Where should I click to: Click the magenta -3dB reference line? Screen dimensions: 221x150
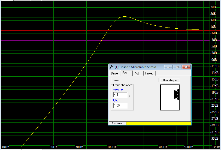[x=55, y=40]
